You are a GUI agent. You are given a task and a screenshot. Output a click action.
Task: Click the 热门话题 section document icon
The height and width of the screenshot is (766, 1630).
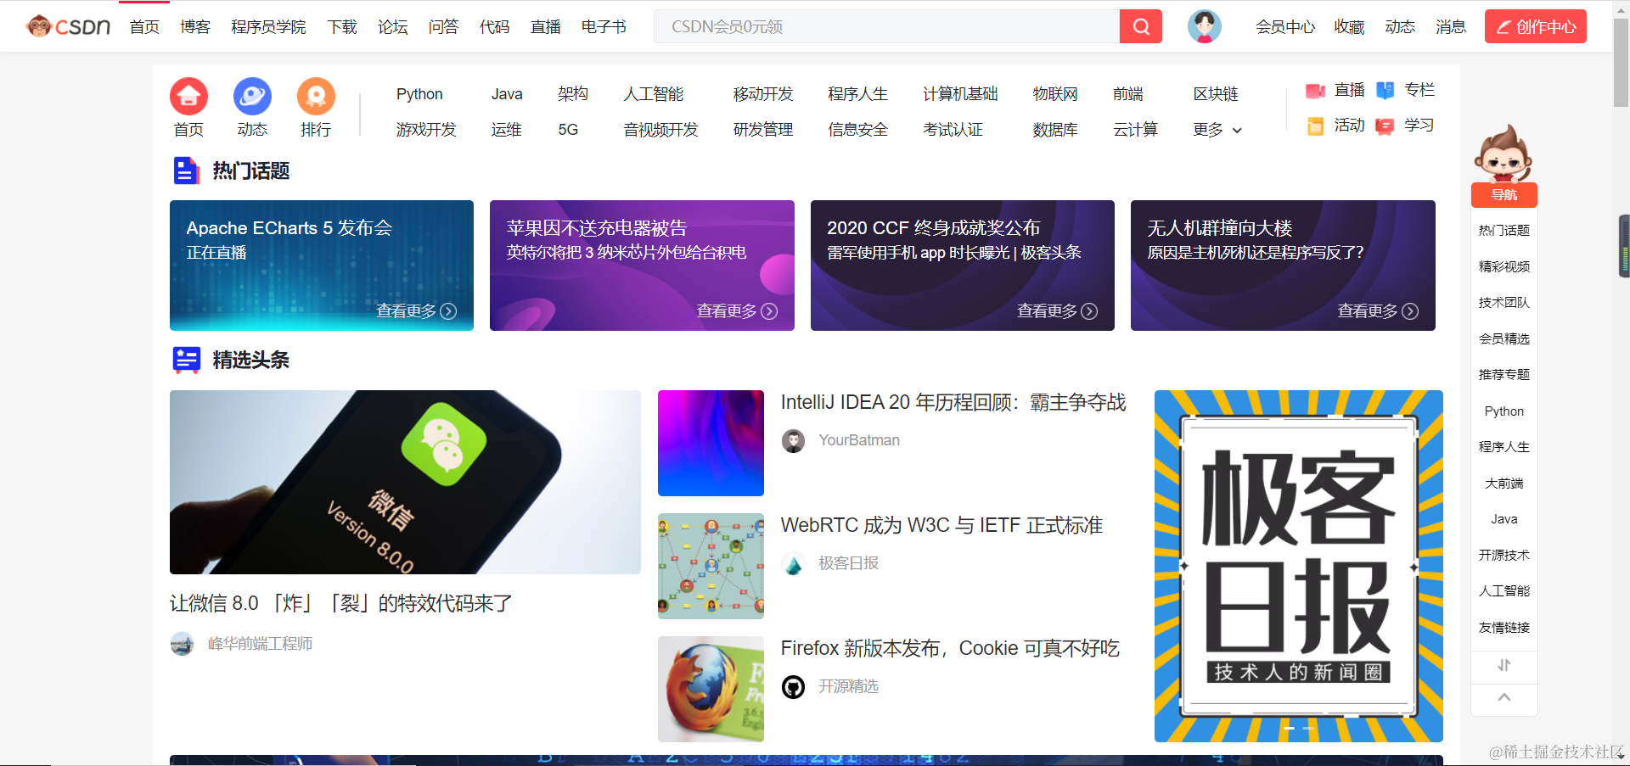pos(186,171)
